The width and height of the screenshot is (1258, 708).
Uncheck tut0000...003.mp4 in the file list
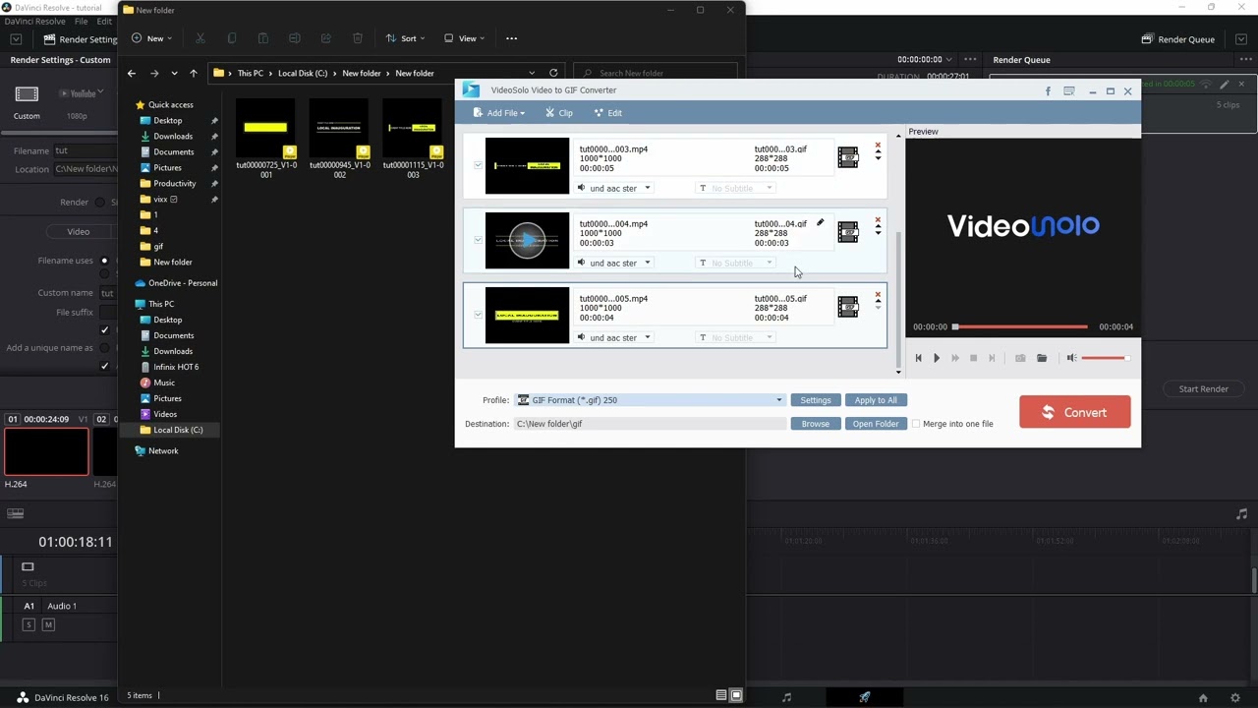pos(479,165)
